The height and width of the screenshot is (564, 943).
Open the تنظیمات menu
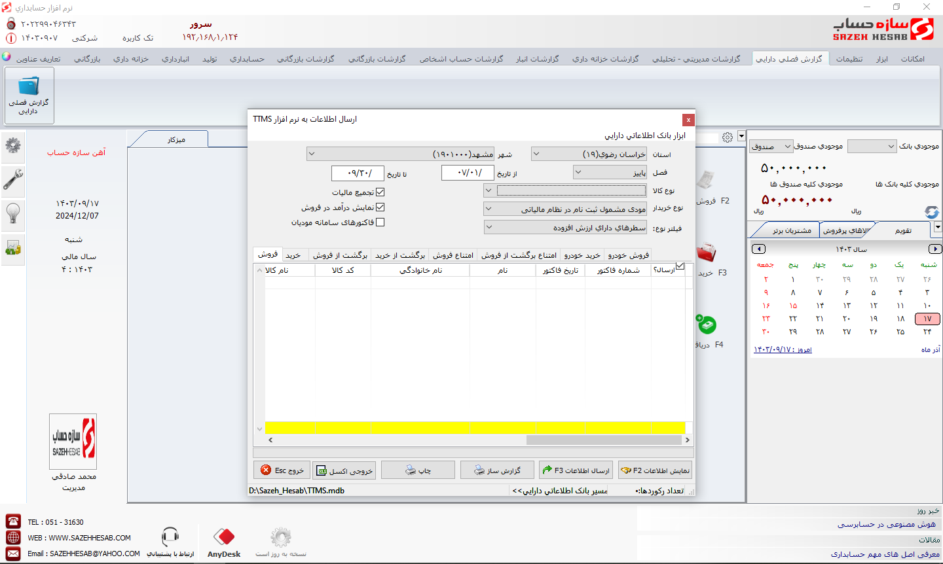849,59
